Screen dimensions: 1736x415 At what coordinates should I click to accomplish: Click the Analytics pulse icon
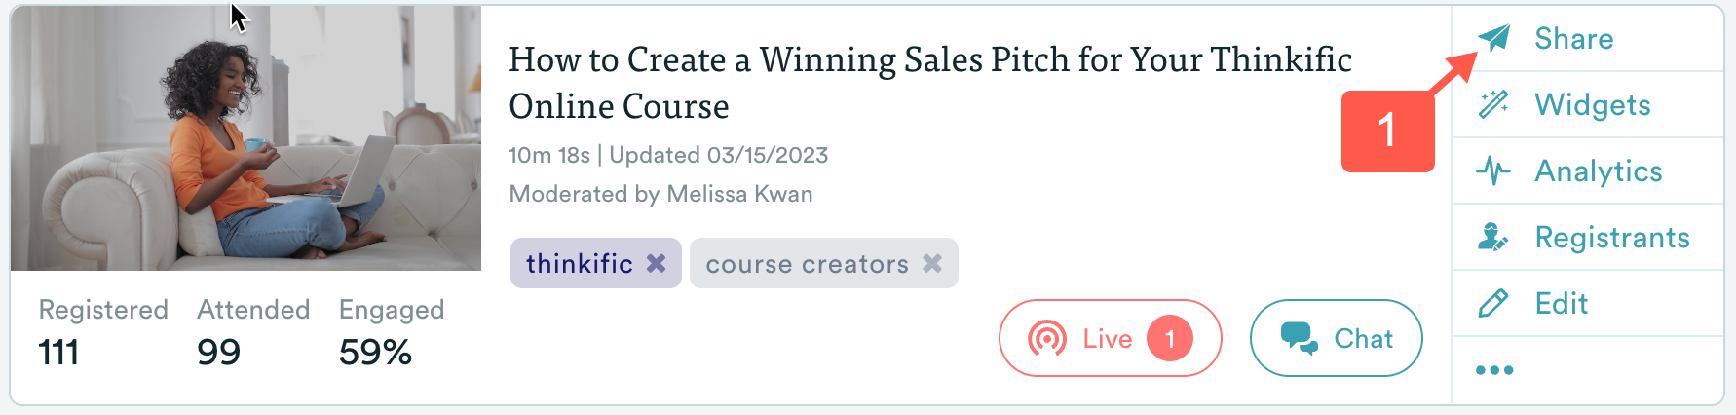coord(1492,171)
